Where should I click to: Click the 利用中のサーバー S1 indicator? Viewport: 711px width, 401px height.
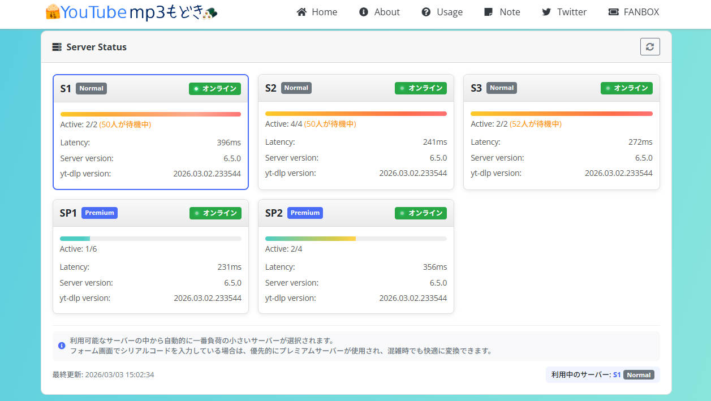602,374
